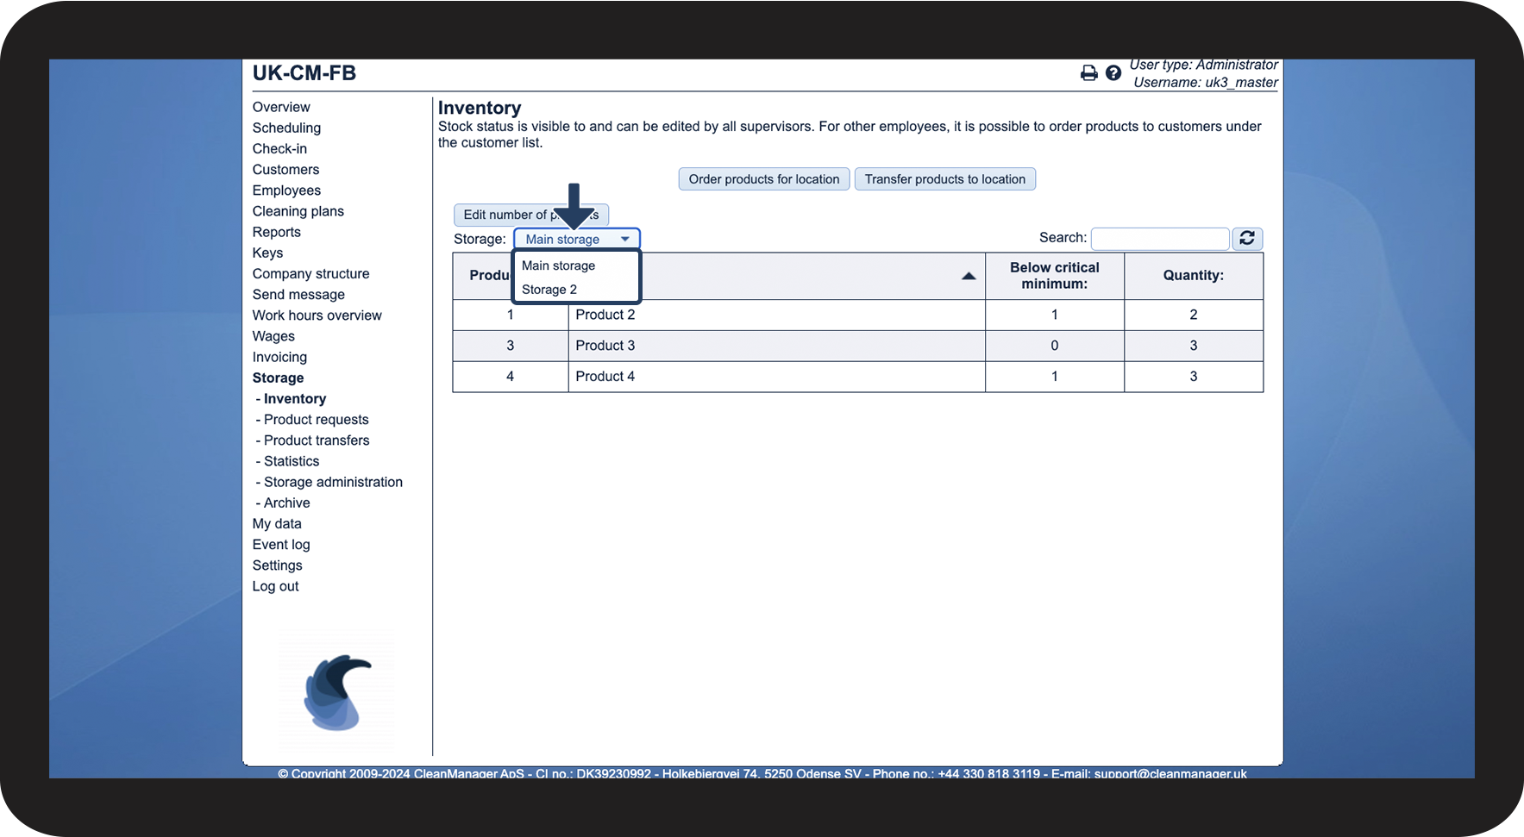
Task: Open the Event log
Action: (281, 545)
